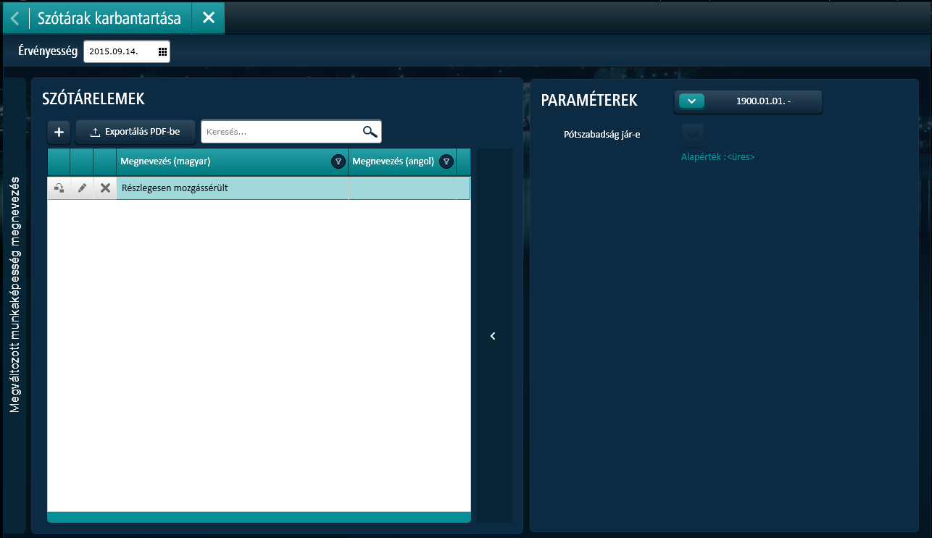Select the Részlegesen mozgássérült row
Screen dimensions: 932x538
point(232,188)
